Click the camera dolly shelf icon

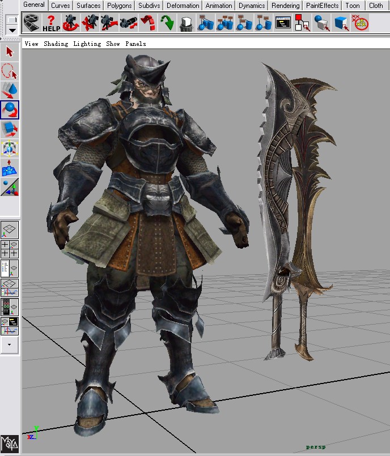coord(109,23)
